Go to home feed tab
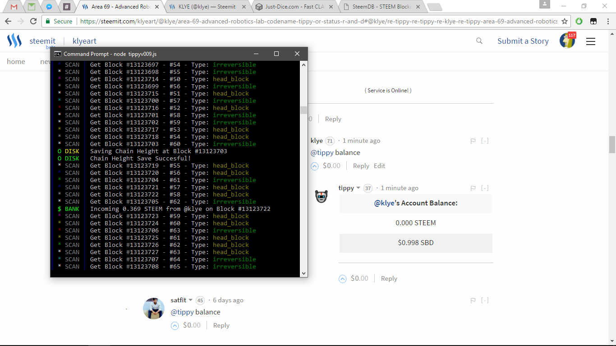 click(x=16, y=62)
